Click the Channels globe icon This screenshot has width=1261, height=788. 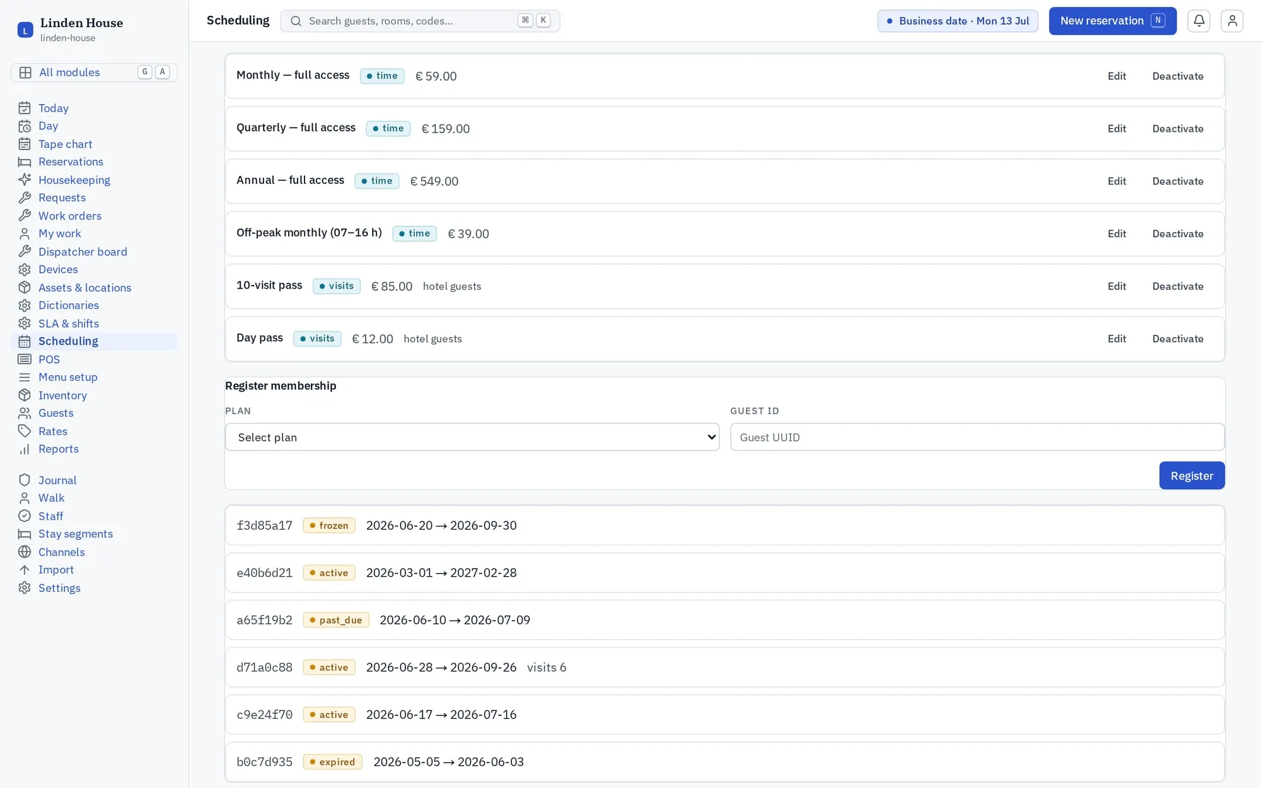coord(25,552)
